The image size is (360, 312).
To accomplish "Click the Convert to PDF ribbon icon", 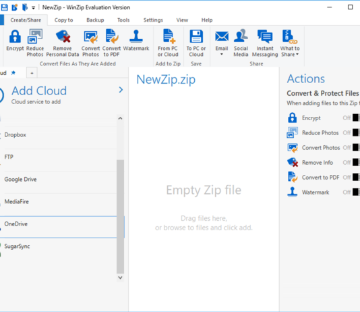I will pyautogui.click(x=112, y=36).
